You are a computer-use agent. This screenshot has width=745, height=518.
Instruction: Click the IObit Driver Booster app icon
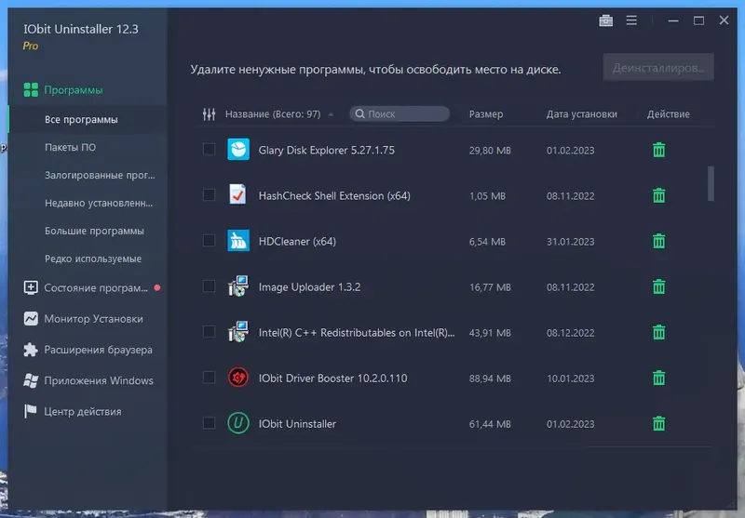click(238, 378)
